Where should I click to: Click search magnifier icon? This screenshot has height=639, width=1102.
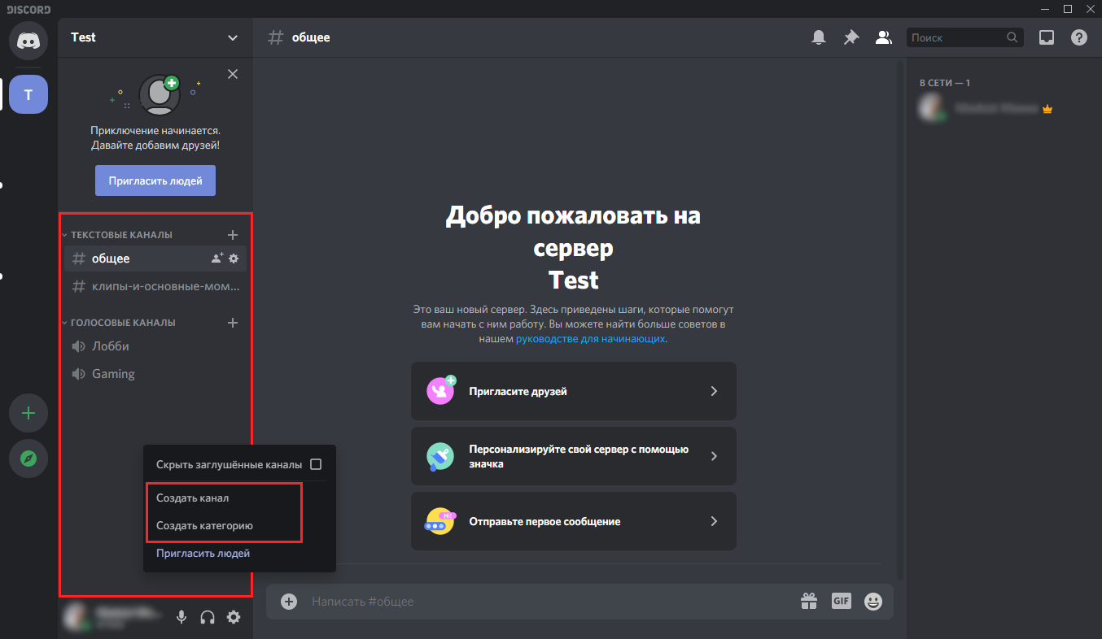pos(1012,37)
